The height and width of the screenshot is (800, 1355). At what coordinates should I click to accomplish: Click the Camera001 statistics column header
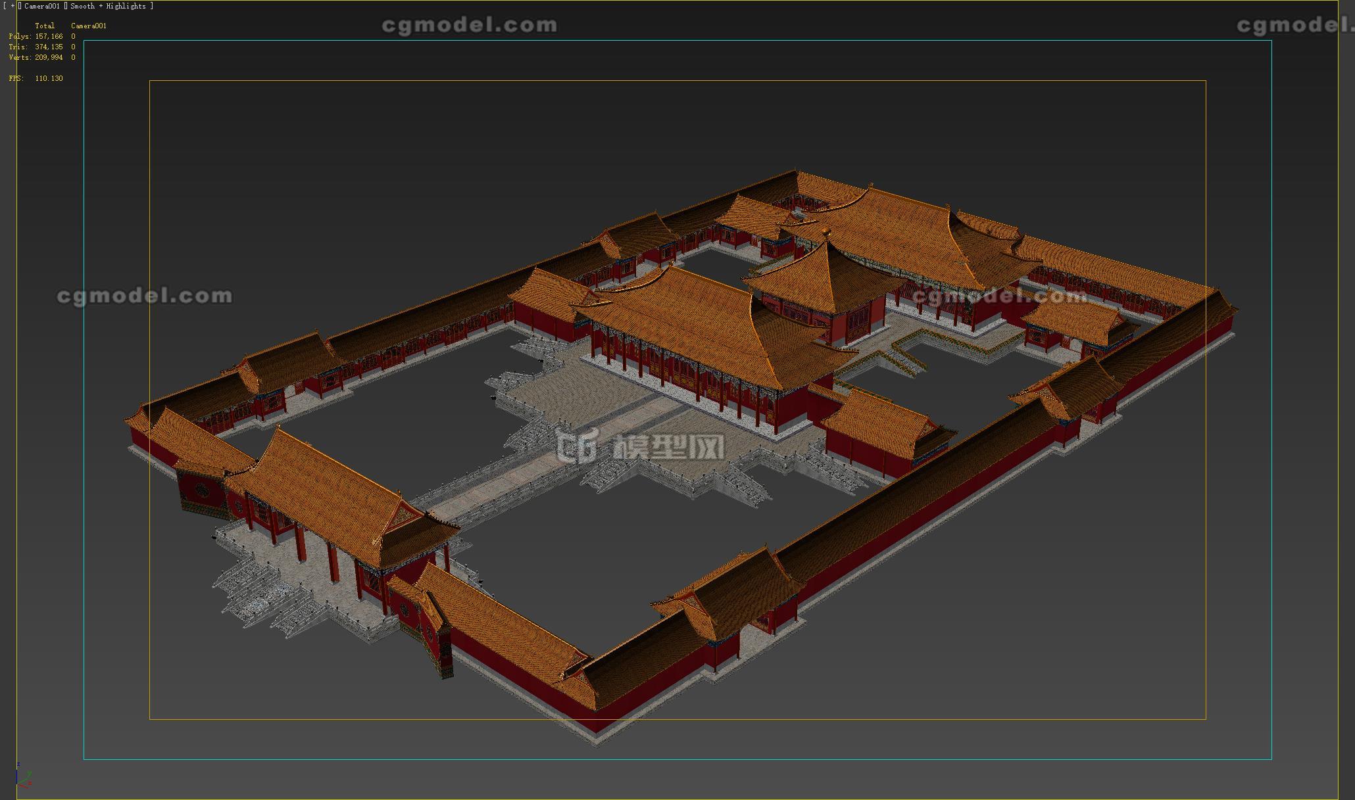[x=88, y=26]
